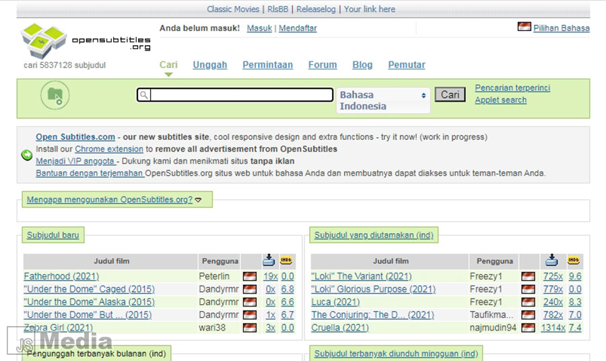Click IMDb icon in Subjudul yang diutamakan header

[x=574, y=260]
